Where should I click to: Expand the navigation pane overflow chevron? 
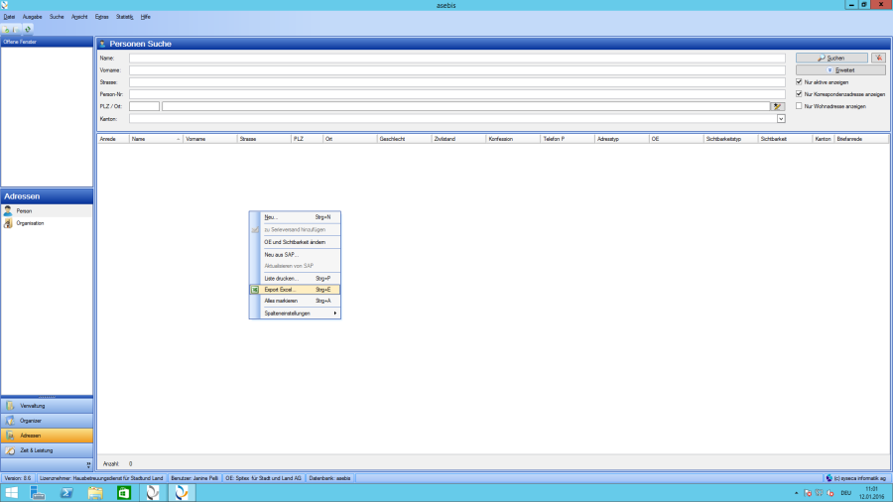pyautogui.click(x=88, y=464)
